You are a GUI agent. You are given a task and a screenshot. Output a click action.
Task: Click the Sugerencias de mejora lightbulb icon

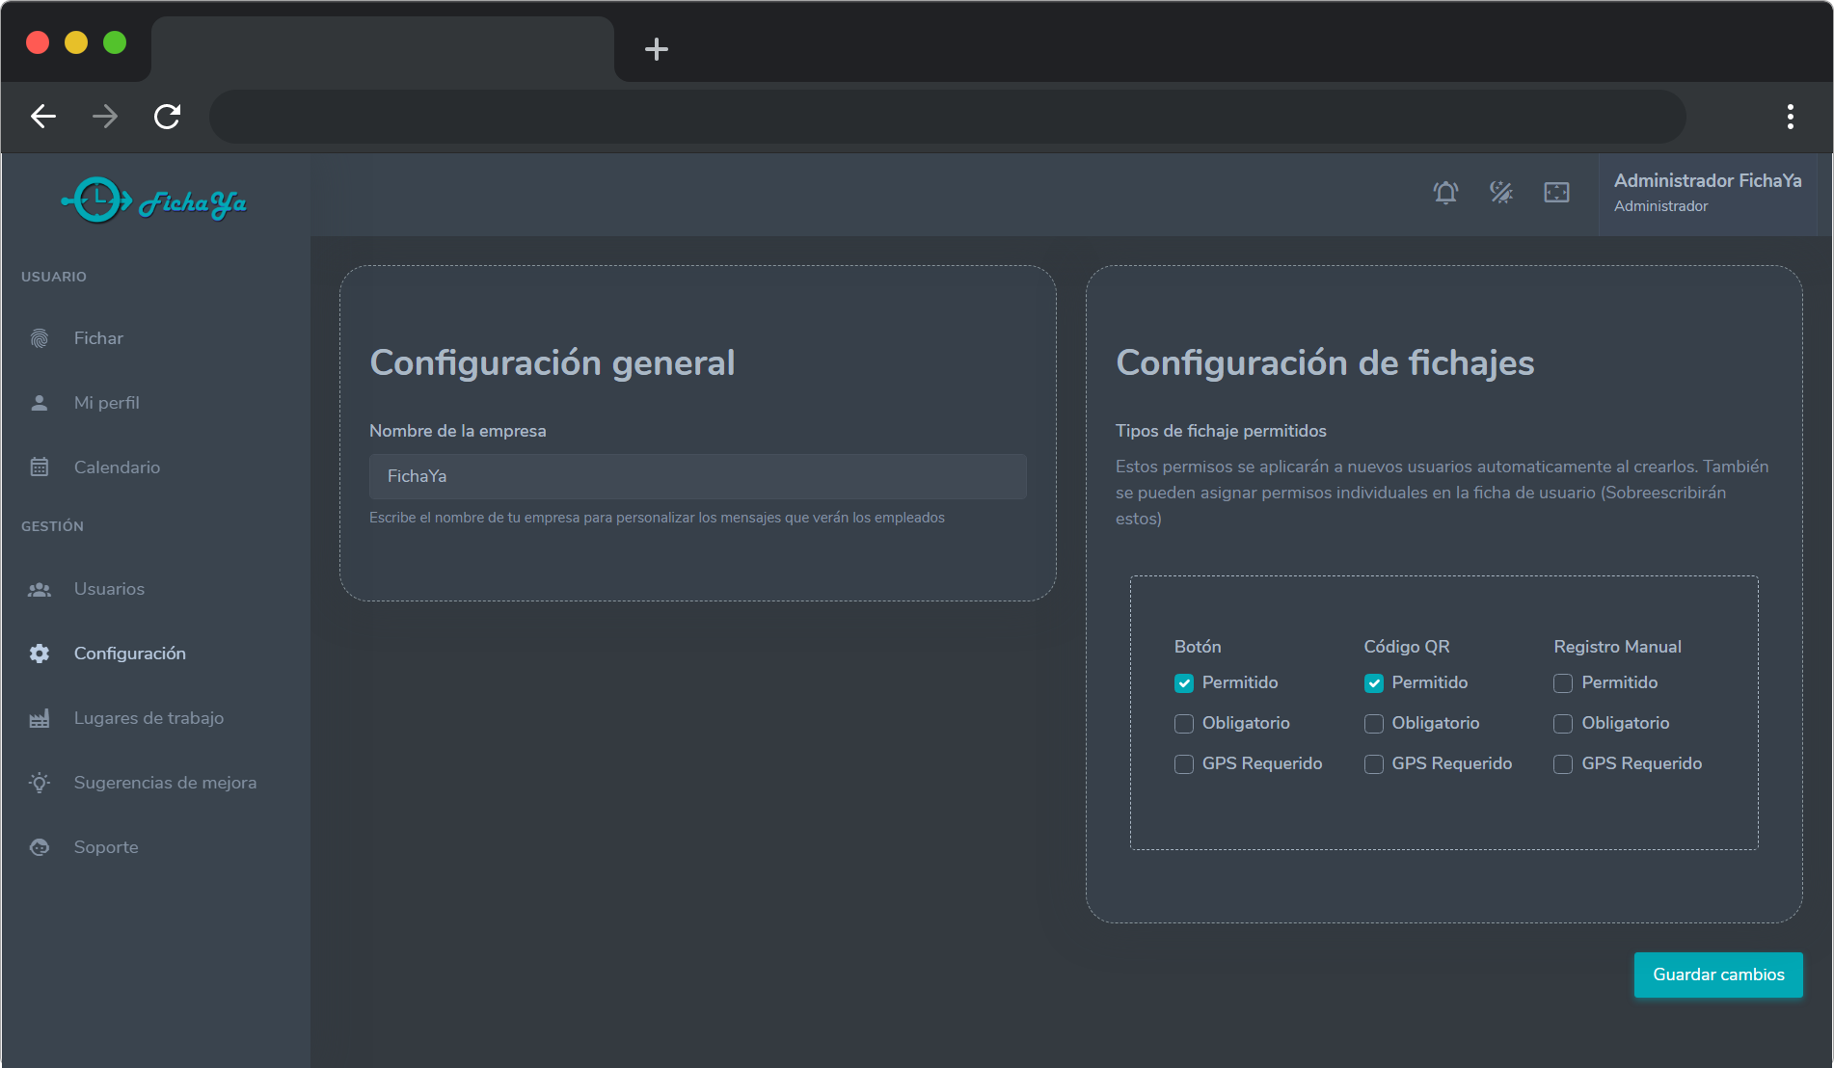tap(40, 783)
